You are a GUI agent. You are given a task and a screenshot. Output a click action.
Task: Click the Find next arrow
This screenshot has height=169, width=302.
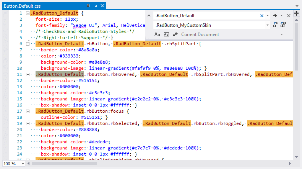[x=274, y=16]
